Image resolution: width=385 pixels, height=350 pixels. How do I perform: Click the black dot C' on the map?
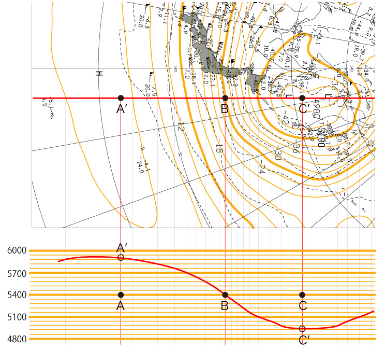(x=302, y=98)
